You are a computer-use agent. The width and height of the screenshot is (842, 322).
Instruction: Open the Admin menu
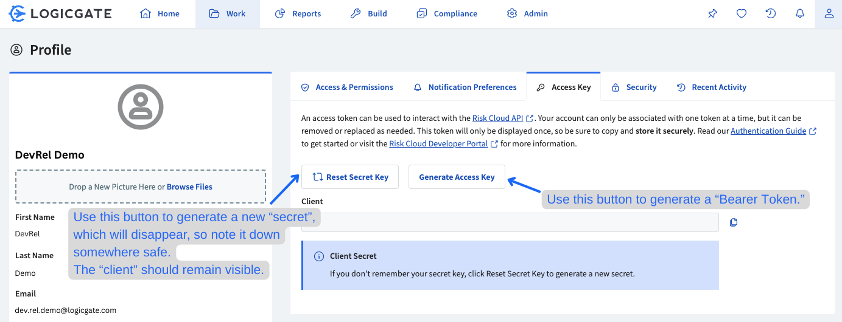point(527,14)
